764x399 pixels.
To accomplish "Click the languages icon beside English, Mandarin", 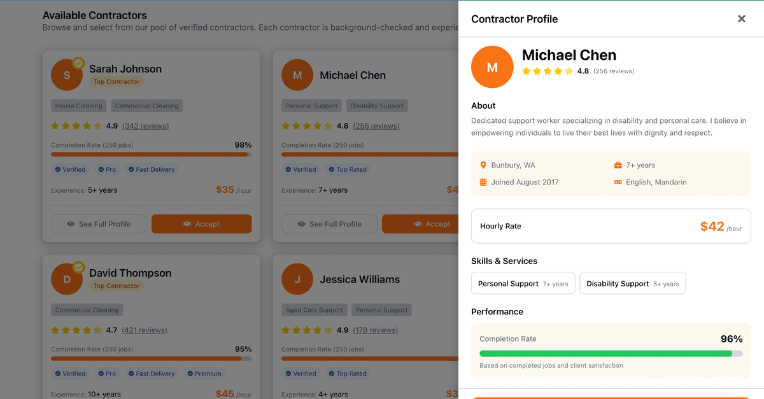I will (x=618, y=182).
